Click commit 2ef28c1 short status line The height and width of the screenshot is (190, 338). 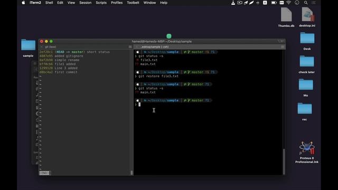point(74,52)
